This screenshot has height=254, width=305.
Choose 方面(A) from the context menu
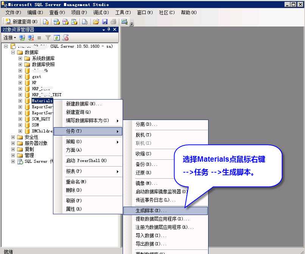coord(88,150)
